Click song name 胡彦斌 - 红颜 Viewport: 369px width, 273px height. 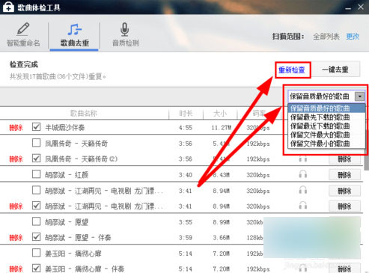tap(67, 175)
